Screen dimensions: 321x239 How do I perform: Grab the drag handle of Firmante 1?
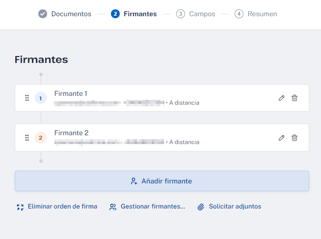pyautogui.click(x=27, y=98)
